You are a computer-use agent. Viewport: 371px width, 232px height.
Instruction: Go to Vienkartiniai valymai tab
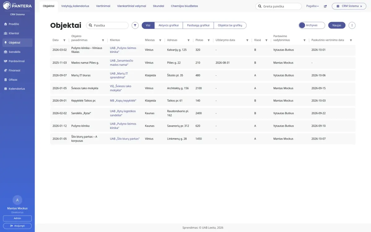pos(132,6)
